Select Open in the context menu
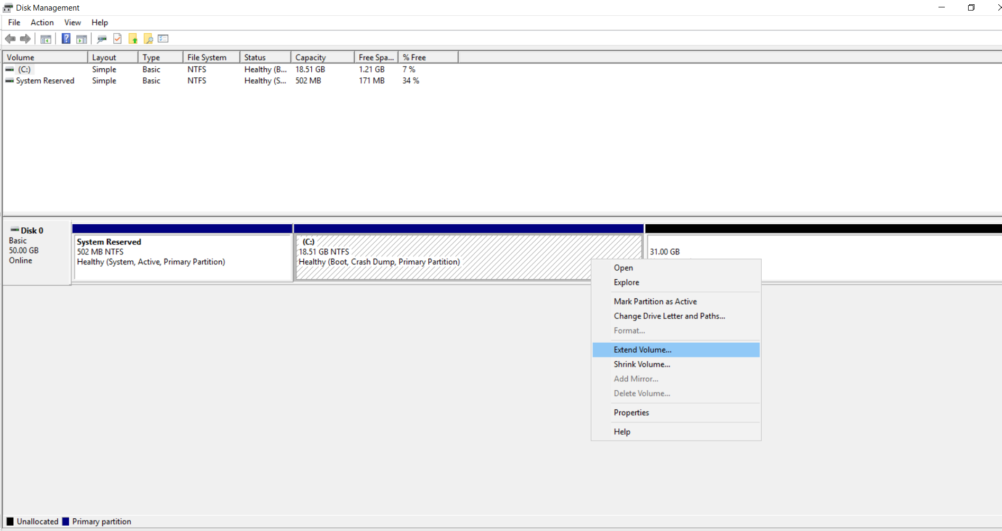This screenshot has height=531, width=1002. click(676, 268)
